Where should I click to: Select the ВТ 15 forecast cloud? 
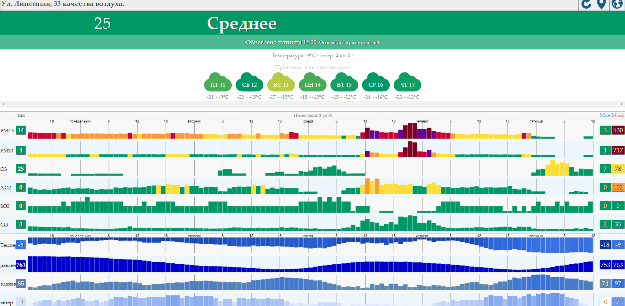[x=344, y=82]
